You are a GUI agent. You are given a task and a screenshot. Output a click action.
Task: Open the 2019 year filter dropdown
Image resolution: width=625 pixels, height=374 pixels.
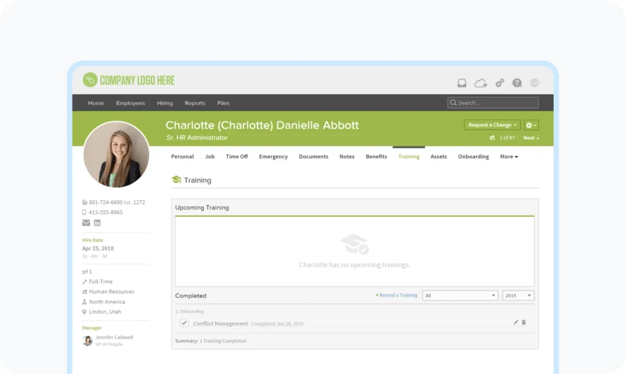(x=518, y=295)
